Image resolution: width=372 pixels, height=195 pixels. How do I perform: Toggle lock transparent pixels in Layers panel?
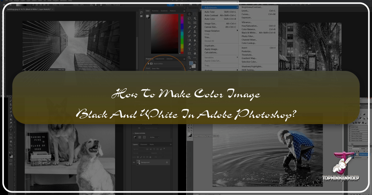138,157
